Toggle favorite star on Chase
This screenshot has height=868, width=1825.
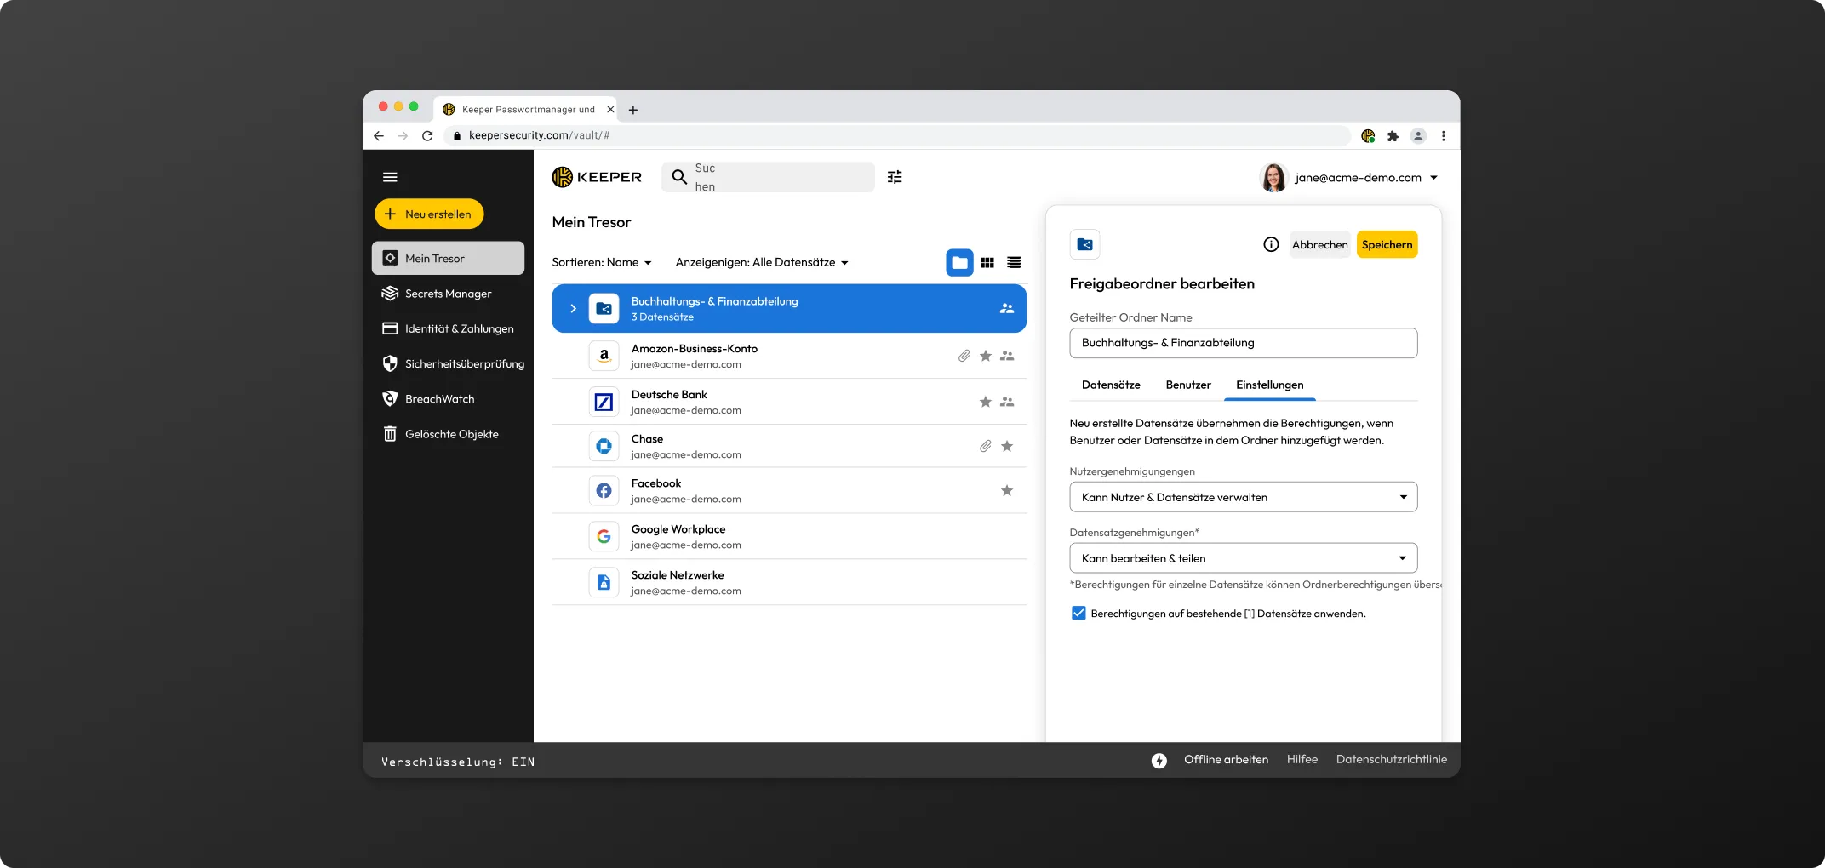(x=1007, y=446)
